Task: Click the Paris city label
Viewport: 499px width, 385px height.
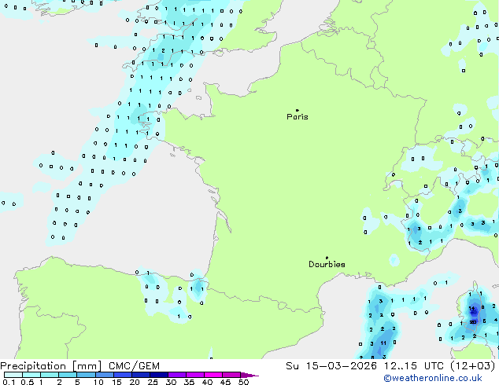Action: [x=298, y=117]
